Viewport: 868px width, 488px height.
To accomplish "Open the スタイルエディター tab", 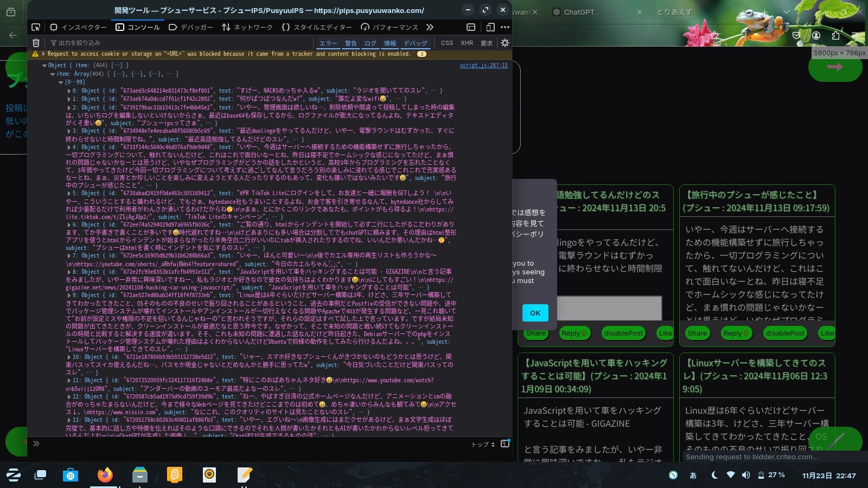I will pyautogui.click(x=317, y=27).
